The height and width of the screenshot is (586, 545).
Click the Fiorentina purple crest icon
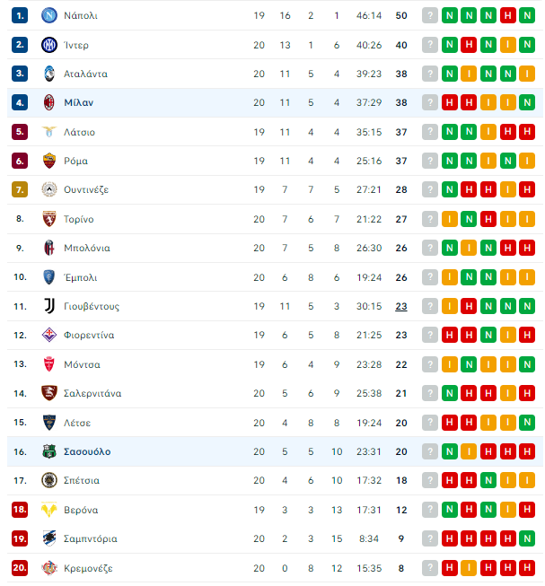point(49,335)
